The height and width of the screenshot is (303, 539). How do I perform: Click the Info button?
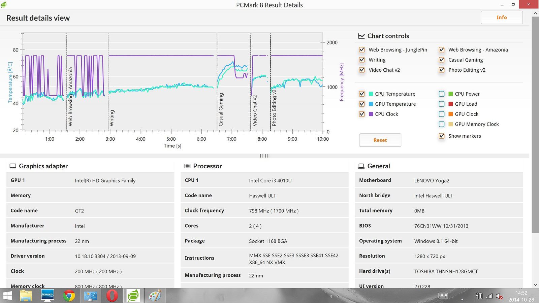(502, 18)
